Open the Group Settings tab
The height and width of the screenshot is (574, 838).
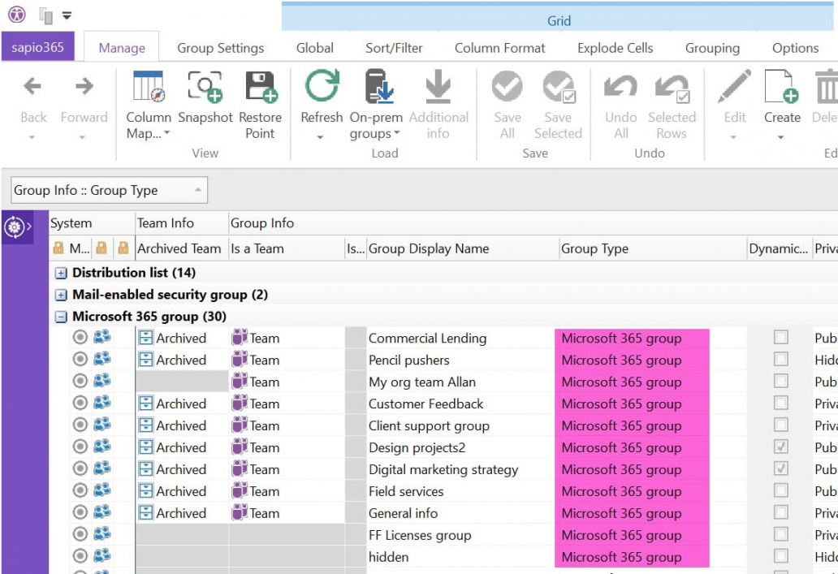tap(220, 48)
